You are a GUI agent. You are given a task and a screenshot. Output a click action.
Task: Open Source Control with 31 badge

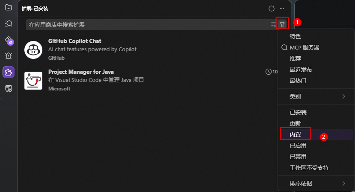[x=9, y=40]
